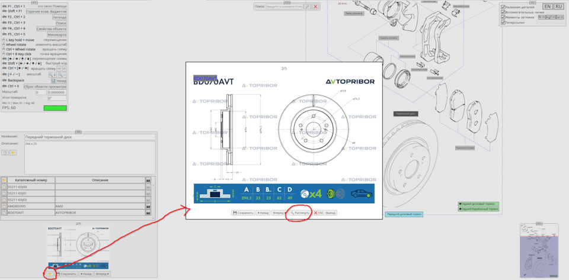Image resolution: width=569 pixels, height=280 pixels.
Task: Open the folder icon below the thumbnail preview
Action: (50, 274)
